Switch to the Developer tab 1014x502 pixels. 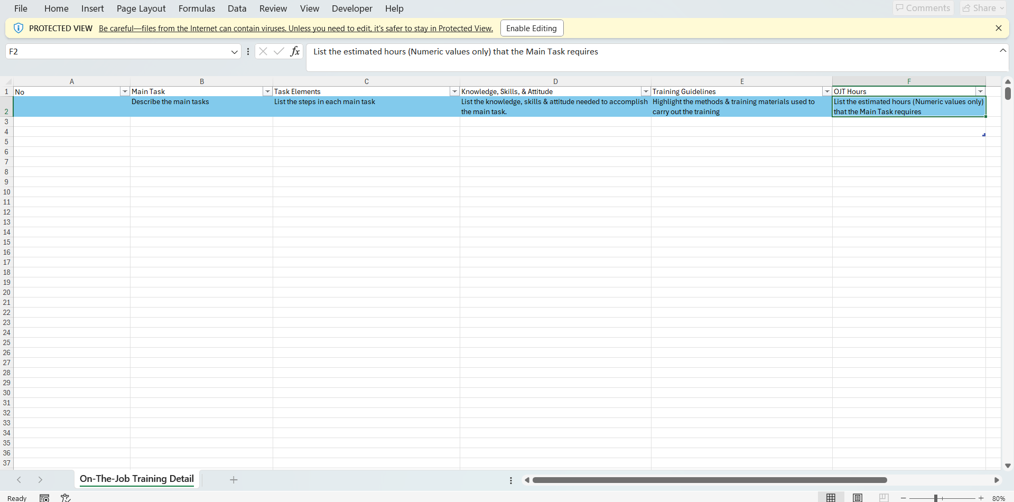pos(351,8)
